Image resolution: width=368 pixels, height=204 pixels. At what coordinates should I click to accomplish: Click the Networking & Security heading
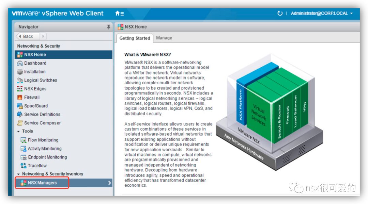coord(39,46)
